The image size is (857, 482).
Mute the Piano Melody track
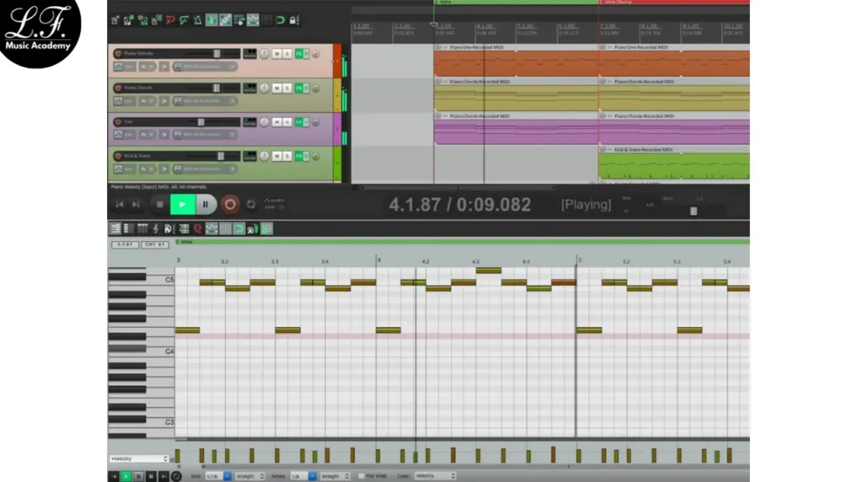click(x=276, y=54)
